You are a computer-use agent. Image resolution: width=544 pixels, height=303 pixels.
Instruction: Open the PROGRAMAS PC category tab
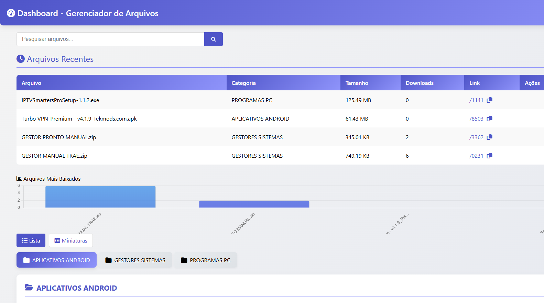(x=206, y=260)
